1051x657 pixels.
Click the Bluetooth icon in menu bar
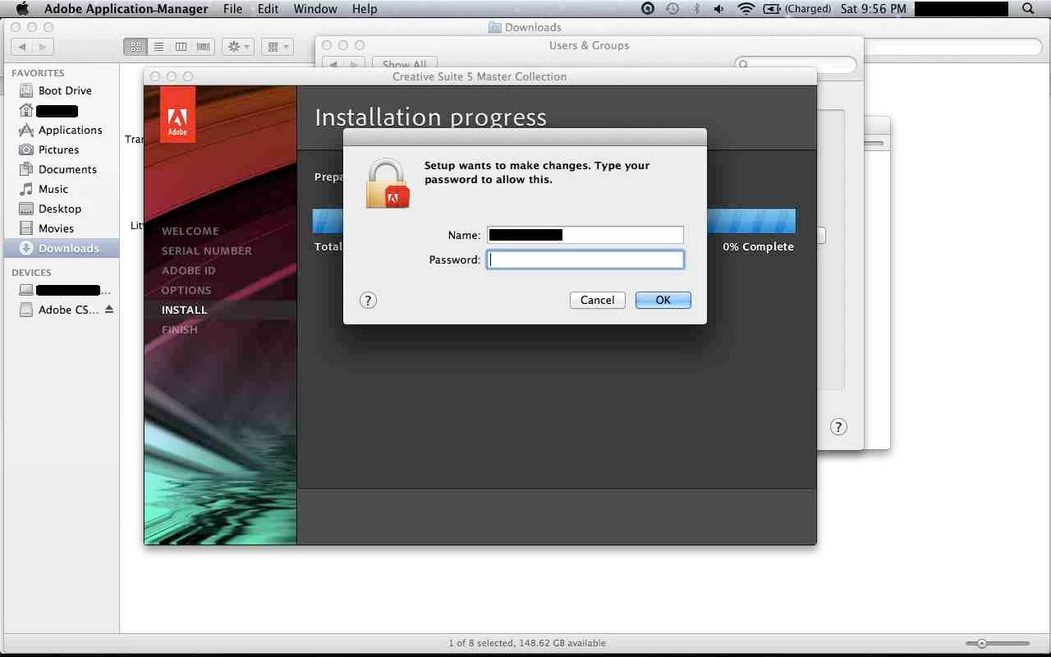(696, 9)
